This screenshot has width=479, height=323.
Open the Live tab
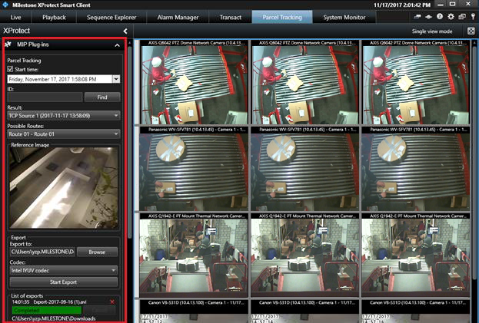(15, 18)
